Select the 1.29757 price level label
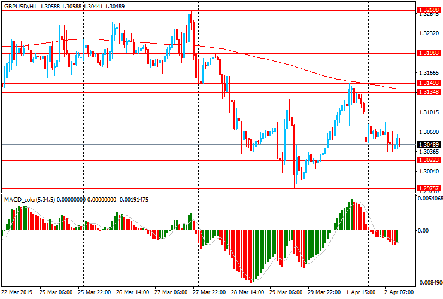The image size is (443, 299). pyautogui.click(x=429, y=188)
